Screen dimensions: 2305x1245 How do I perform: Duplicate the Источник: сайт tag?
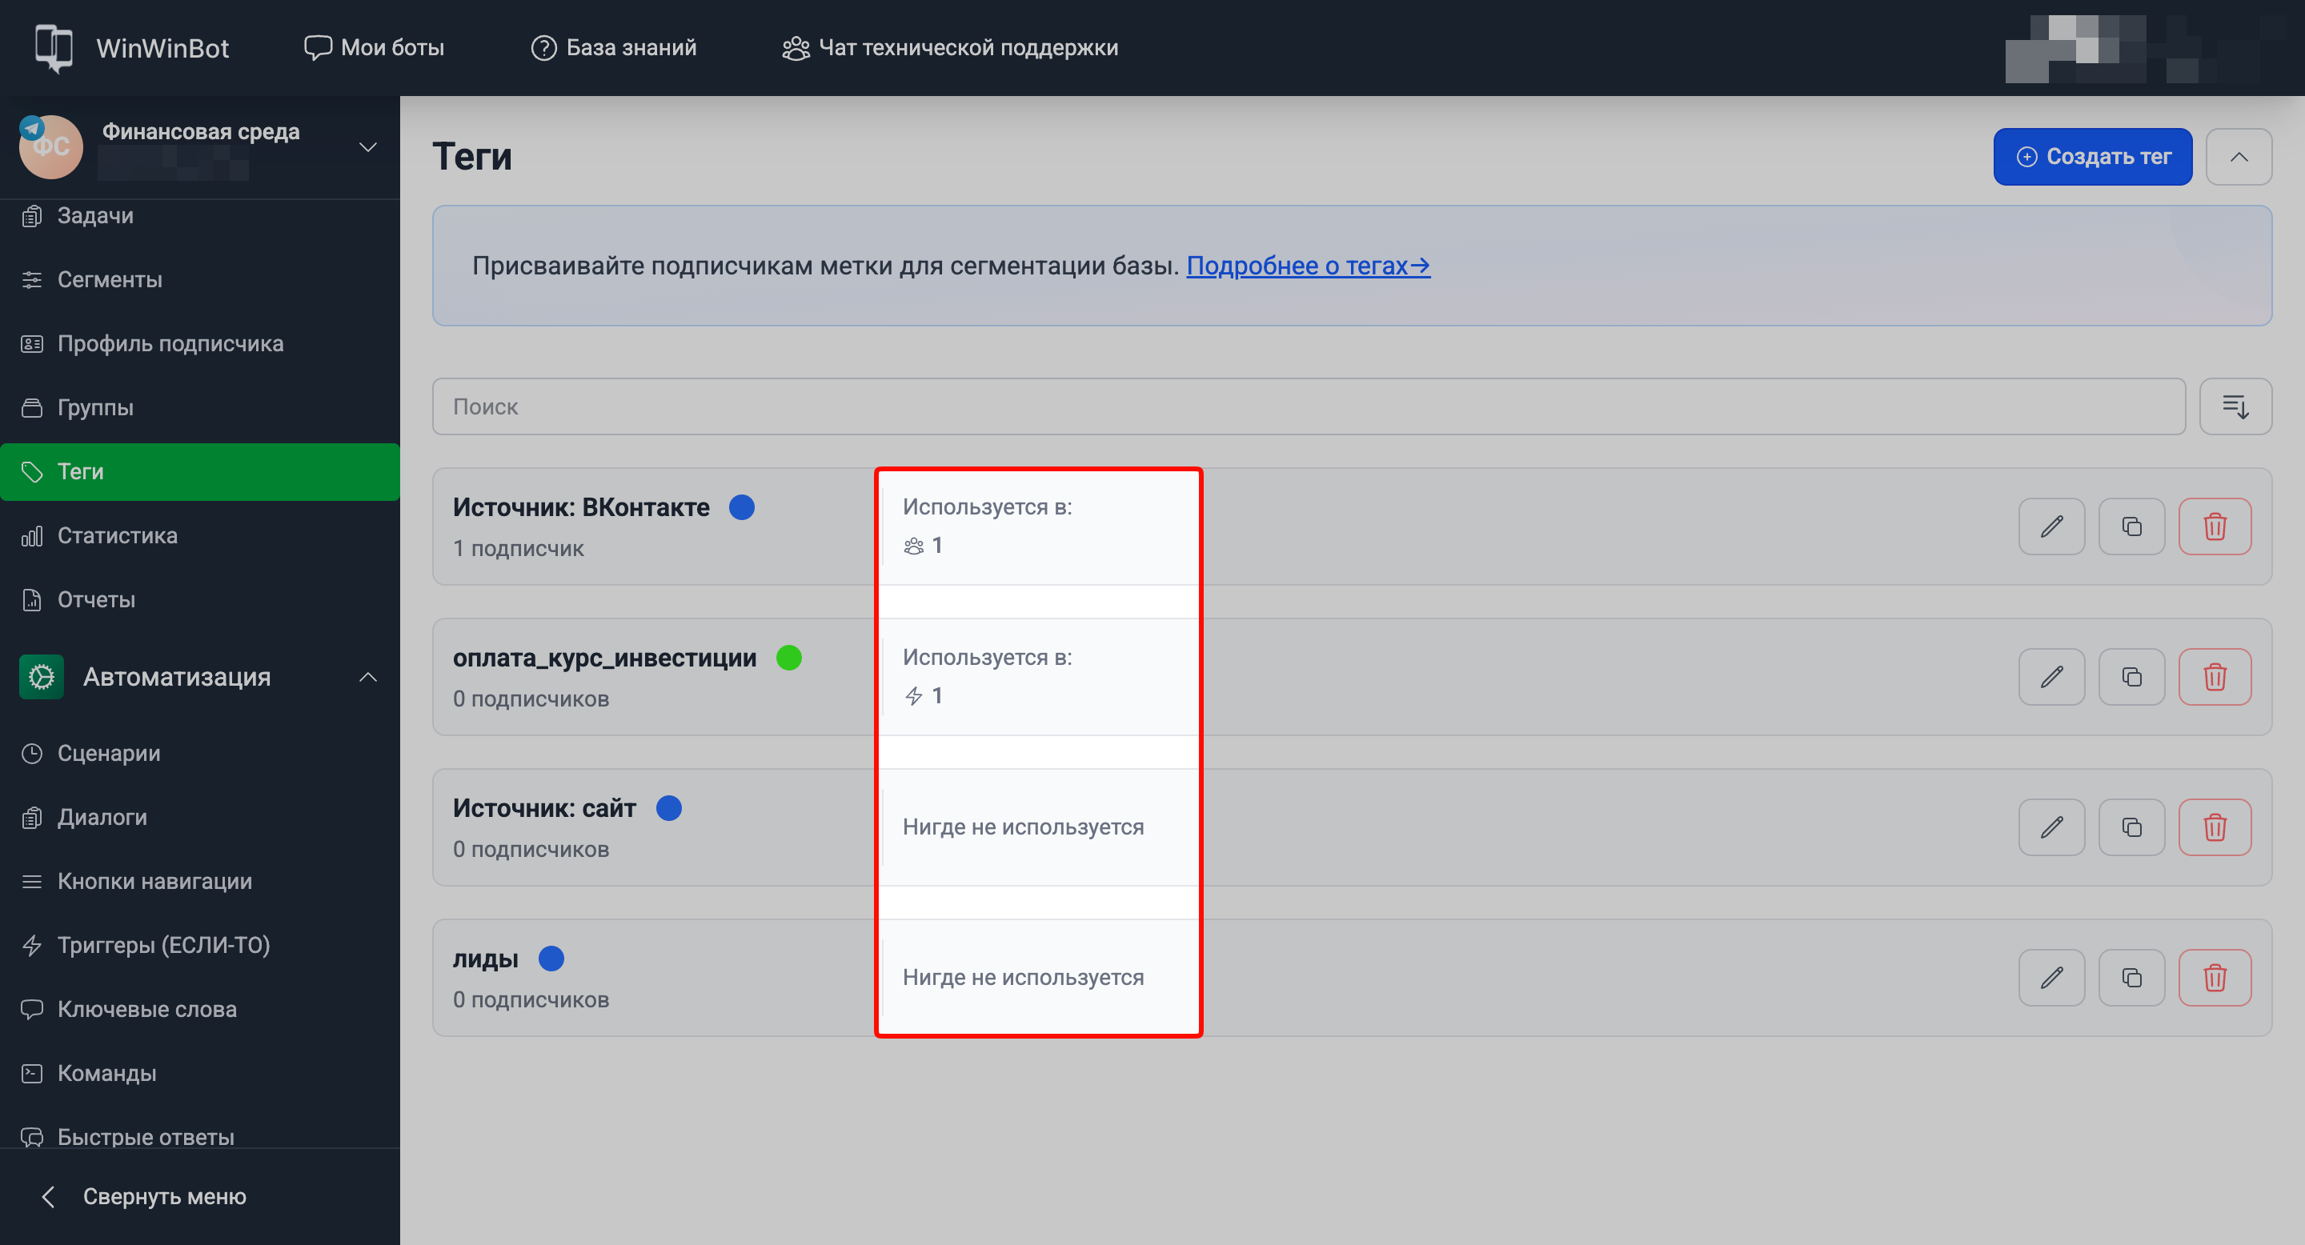coord(2131,827)
